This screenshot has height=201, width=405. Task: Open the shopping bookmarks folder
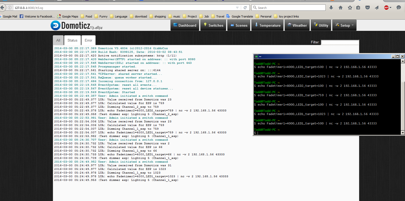pyautogui.click(x=158, y=16)
